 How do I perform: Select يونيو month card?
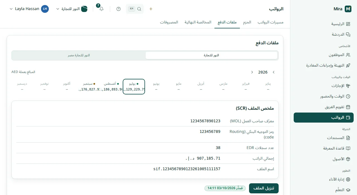(x=156, y=87)
